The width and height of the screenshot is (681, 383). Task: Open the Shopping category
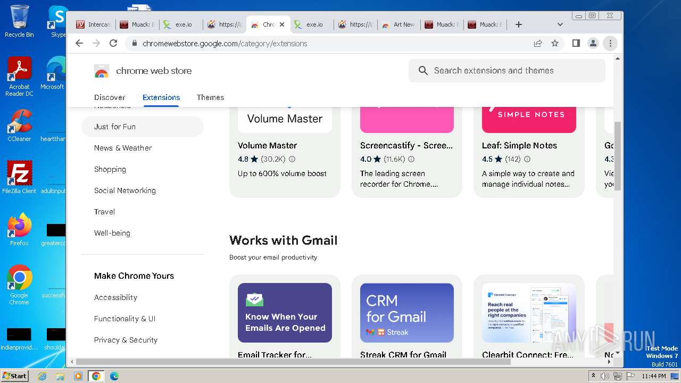coord(110,169)
